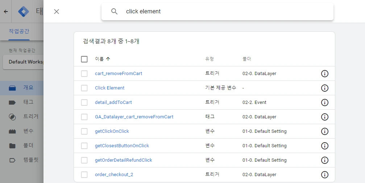This screenshot has height=183, width=365.
Task: Click the magnifier search icon
Action: (x=115, y=12)
